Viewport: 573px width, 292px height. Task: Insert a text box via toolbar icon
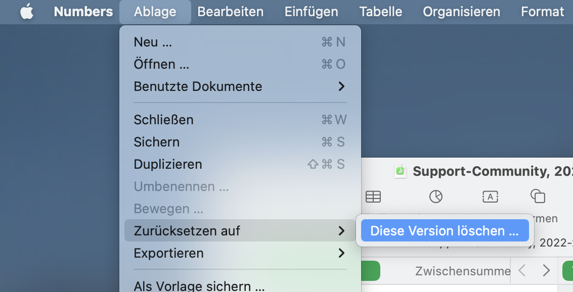490,197
